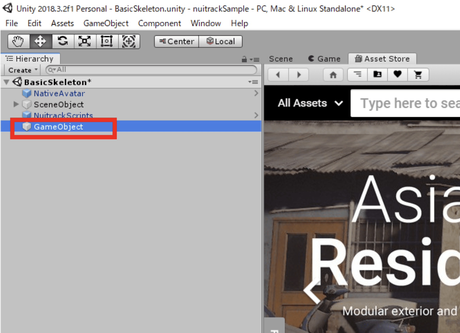Open the Assets menu
Screen dimensions: 460x333
62,23
